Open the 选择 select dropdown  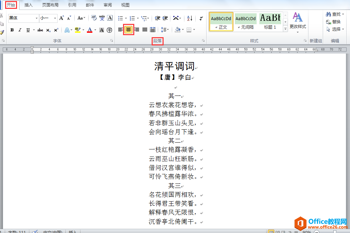(x=335, y=29)
